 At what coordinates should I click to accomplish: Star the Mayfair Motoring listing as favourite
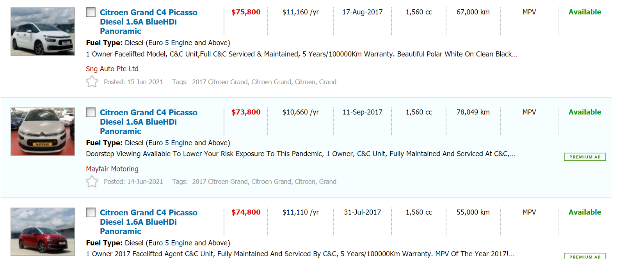click(x=92, y=182)
